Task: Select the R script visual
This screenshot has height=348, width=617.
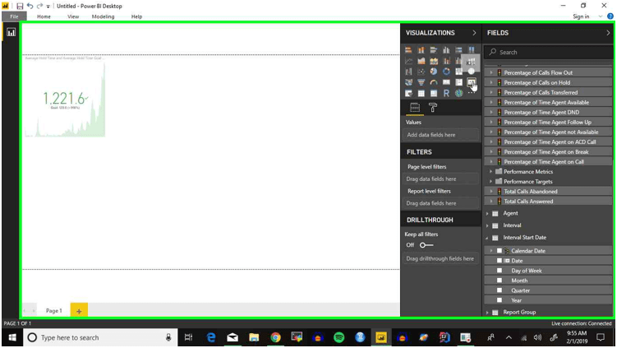Action: (446, 93)
